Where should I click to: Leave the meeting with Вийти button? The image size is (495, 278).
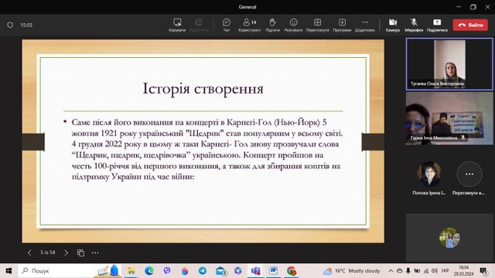click(x=471, y=25)
